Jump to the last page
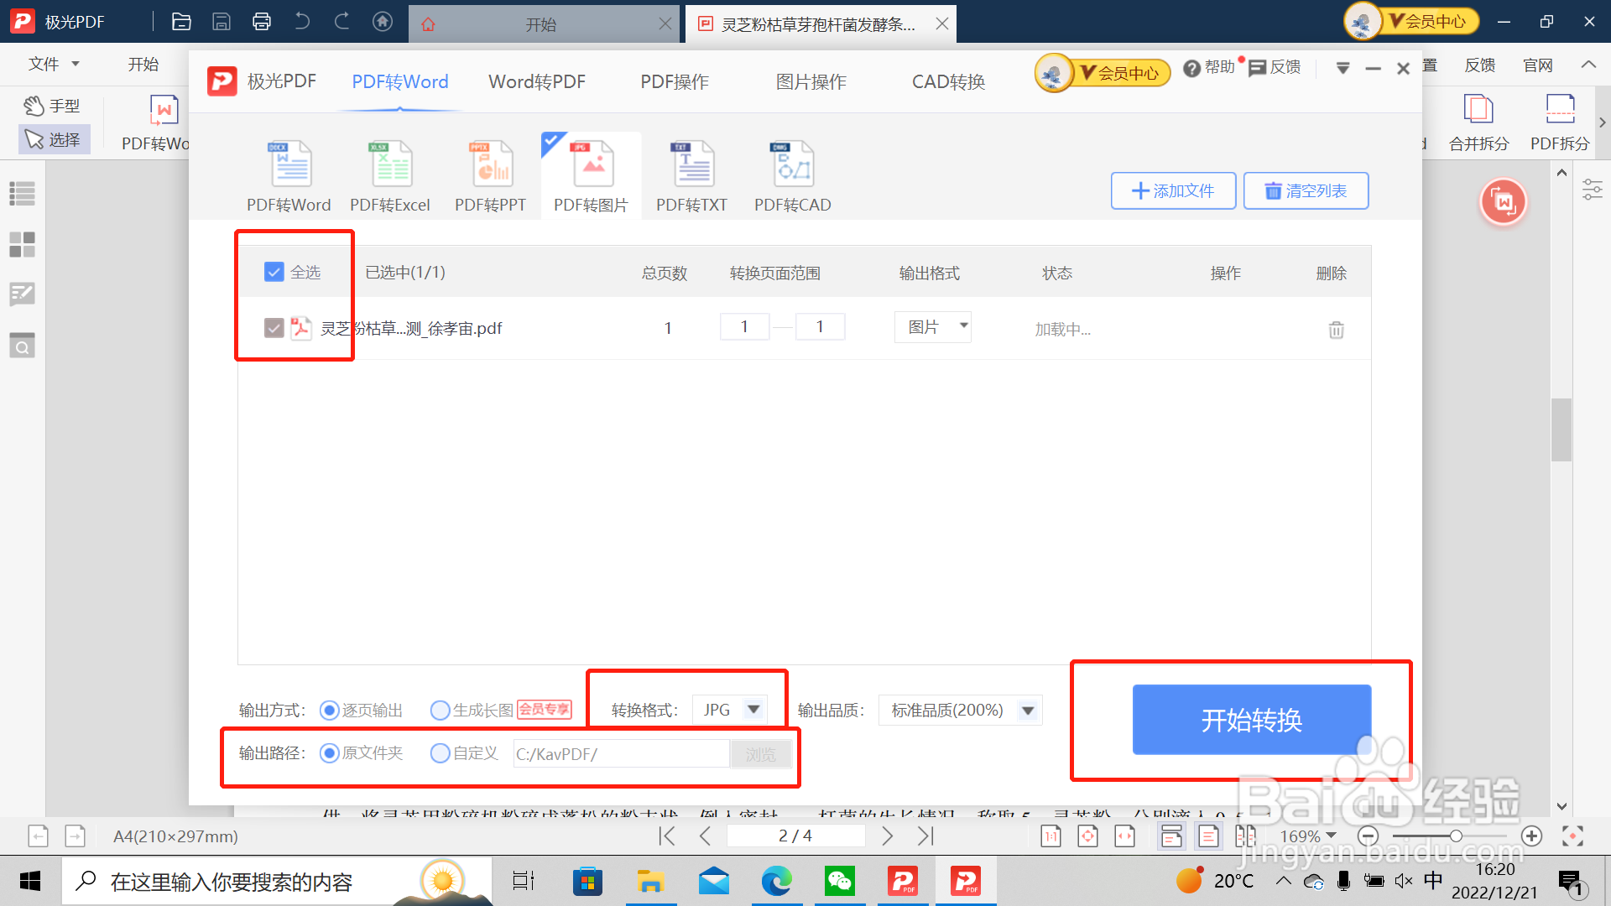 click(925, 836)
